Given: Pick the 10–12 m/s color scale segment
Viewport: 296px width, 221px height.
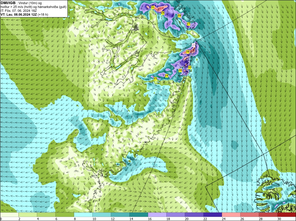Looking at the screenshot, I should (102, 215).
